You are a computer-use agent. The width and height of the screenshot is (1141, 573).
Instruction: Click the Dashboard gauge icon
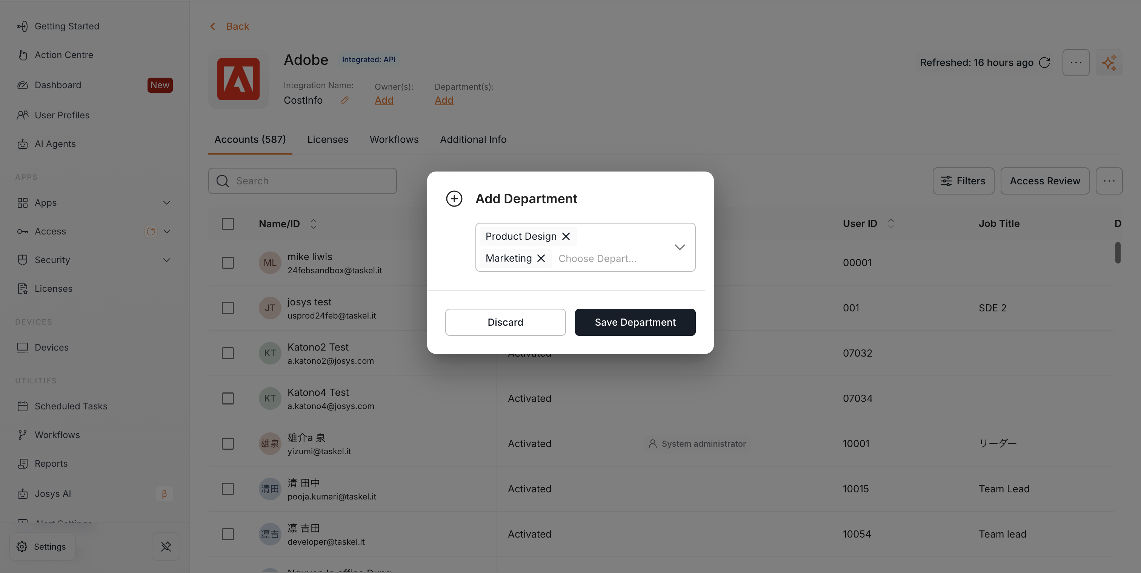point(23,85)
